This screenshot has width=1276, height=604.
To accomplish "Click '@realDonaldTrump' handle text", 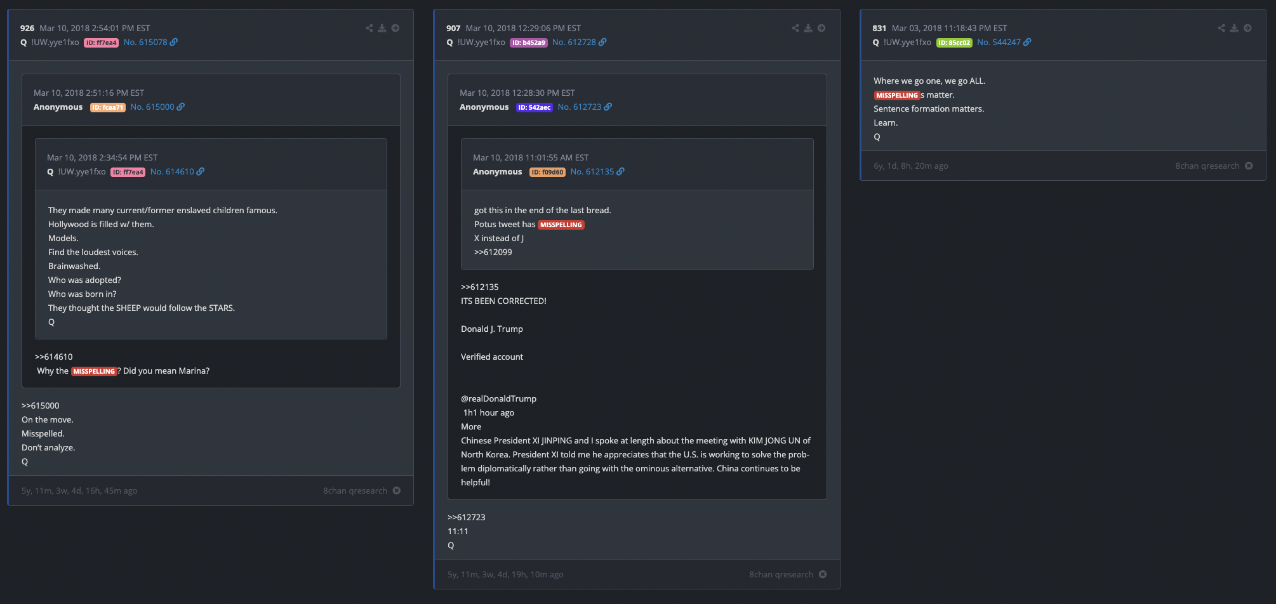I will 498,398.
